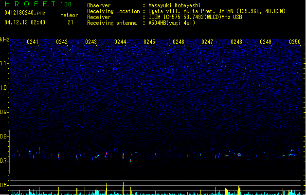Image resolution: width=306 pixels, height=195 pixels.
Task: Click the A504HB(yagi 4el) antenna text
Action: [x=172, y=23]
